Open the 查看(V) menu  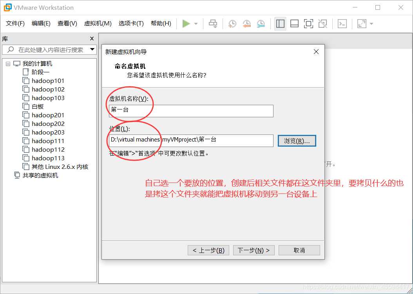(x=67, y=23)
